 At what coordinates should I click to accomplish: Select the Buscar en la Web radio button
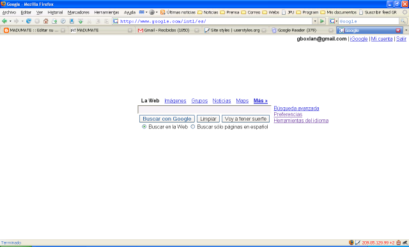pos(144,127)
